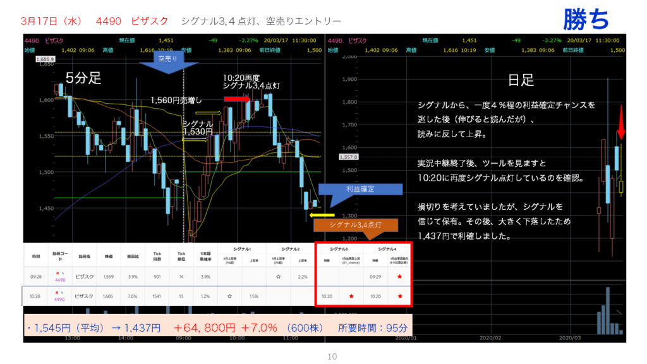Click the red star in the 09:28 row under シグナル4
The height and width of the screenshot is (364, 647).
point(399,277)
